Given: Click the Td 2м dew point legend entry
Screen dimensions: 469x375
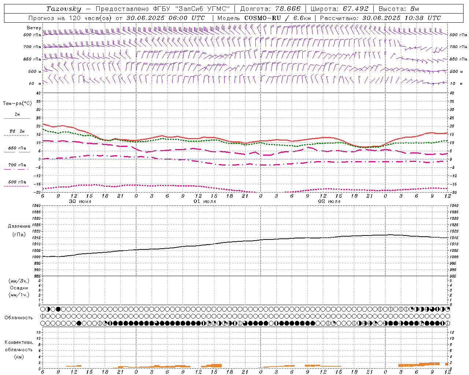Looking at the screenshot, I should [17, 131].
